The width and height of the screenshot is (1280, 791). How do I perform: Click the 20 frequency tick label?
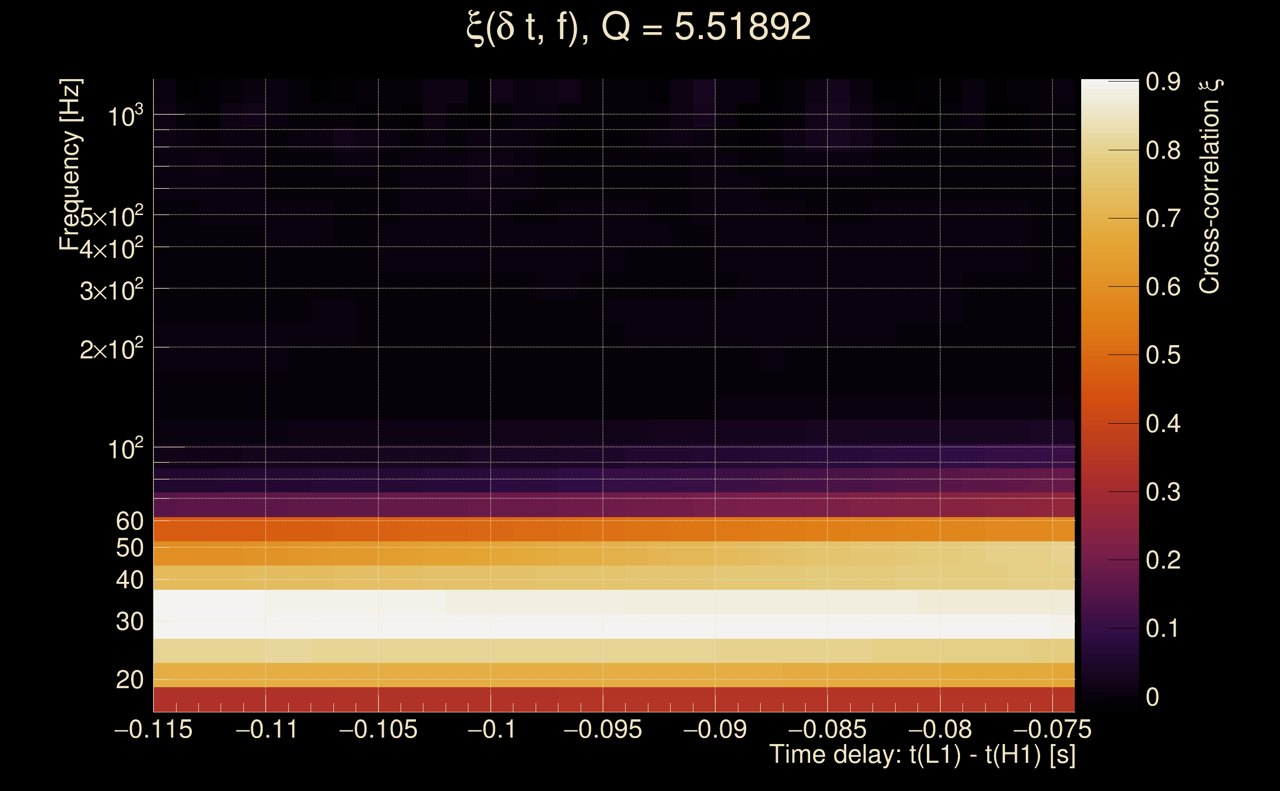point(129,680)
